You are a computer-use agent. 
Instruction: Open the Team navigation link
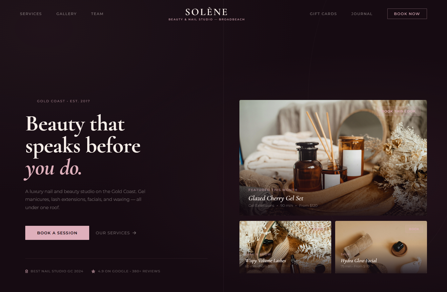point(97,14)
